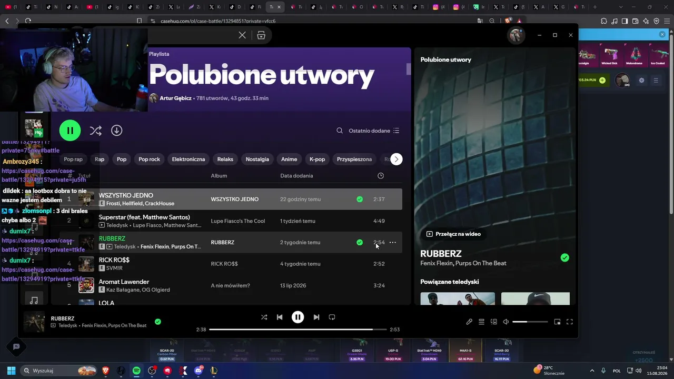Go back in the browser
The width and height of the screenshot is (674, 379).
pyautogui.click(x=7, y=21)
